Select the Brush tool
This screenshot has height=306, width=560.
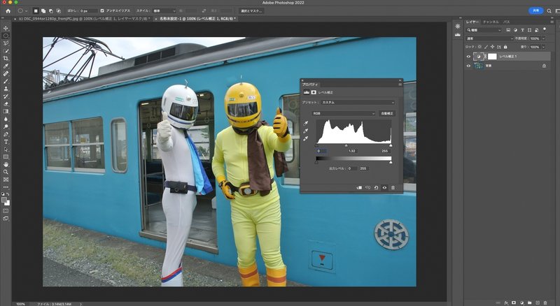click(x=6, y=81)
